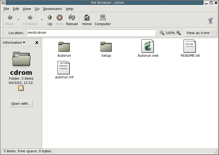Click the read-only lock emblem
Viewport: 219px width, 155px height.
tap(21, 88)
